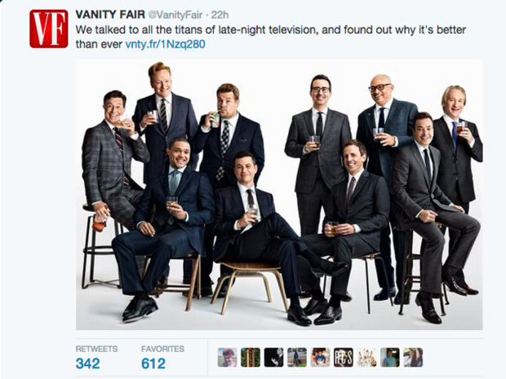Click the first user avatar in the row

click(228, 357)
